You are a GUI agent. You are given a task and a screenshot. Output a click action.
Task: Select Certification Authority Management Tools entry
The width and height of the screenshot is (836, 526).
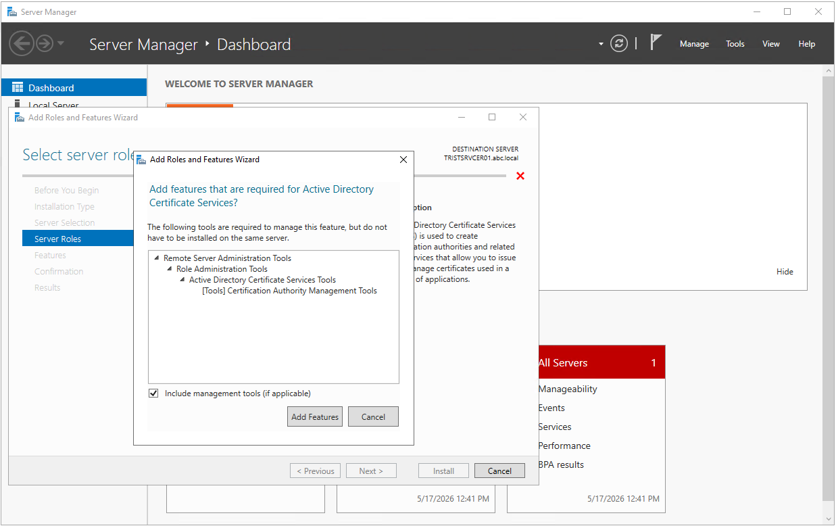pyautogui.click(x=289, y=291)
